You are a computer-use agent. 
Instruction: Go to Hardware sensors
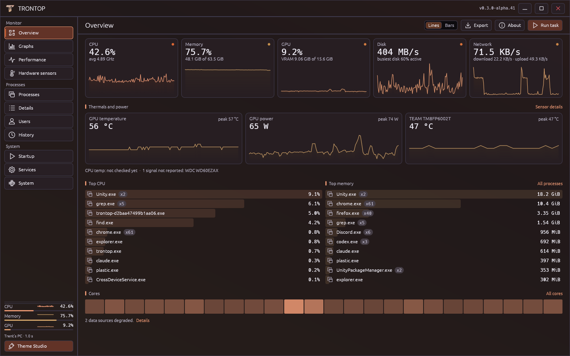(39, 73)
